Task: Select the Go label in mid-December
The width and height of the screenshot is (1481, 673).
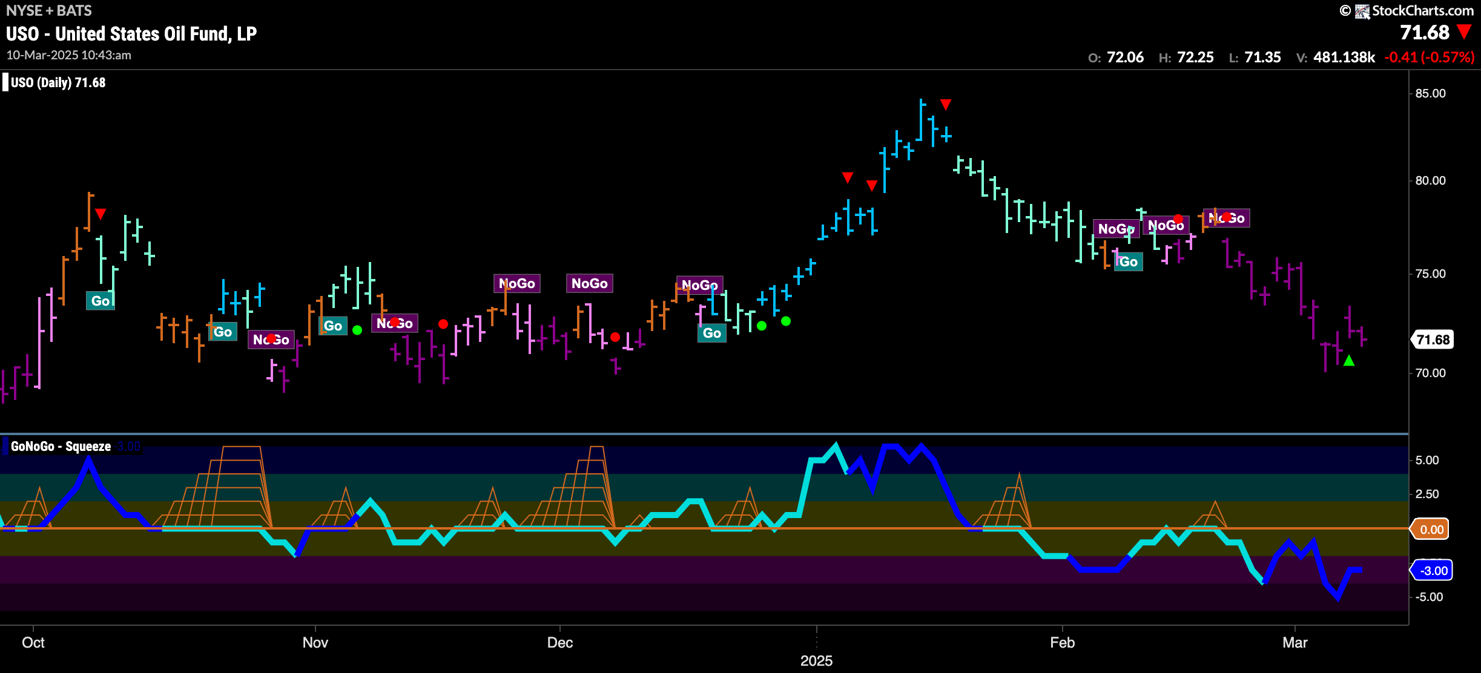Action: 712,333
